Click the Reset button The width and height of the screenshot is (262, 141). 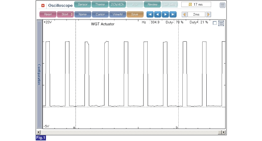pyautogui.click(x=48, y=14)
